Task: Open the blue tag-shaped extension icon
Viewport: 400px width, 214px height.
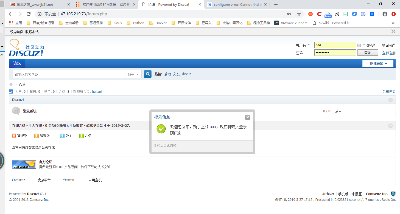Action: (354, 14)
